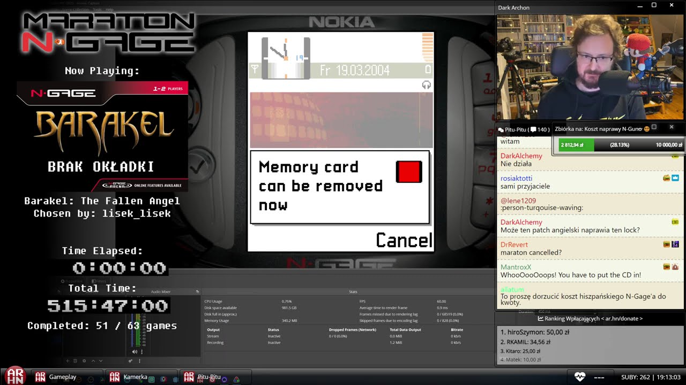Click the Cancel softkey on the N-Gage screen

pyautogui.click(x=404, y=241)
